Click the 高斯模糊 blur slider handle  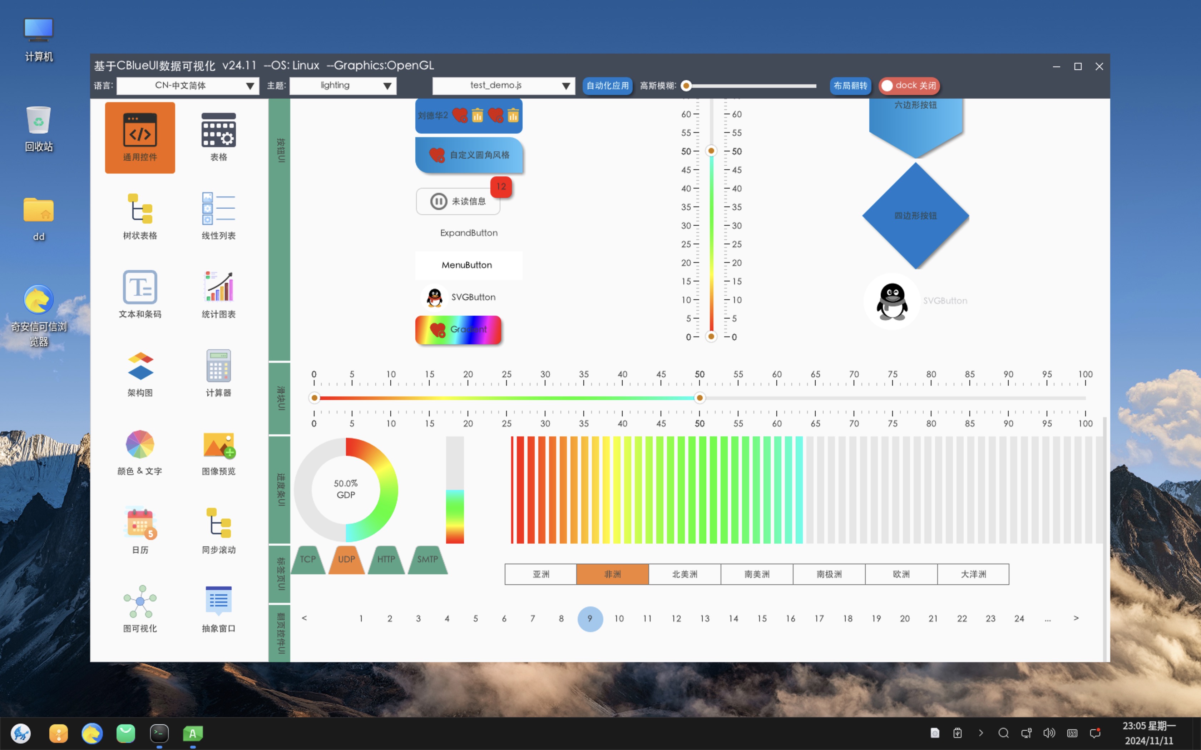pyautogui.click(x=686, y=86)
